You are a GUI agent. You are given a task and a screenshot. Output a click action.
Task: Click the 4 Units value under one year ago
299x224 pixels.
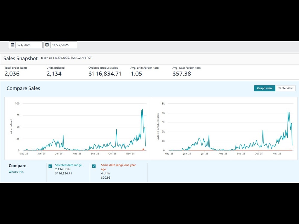click(106, 173)
